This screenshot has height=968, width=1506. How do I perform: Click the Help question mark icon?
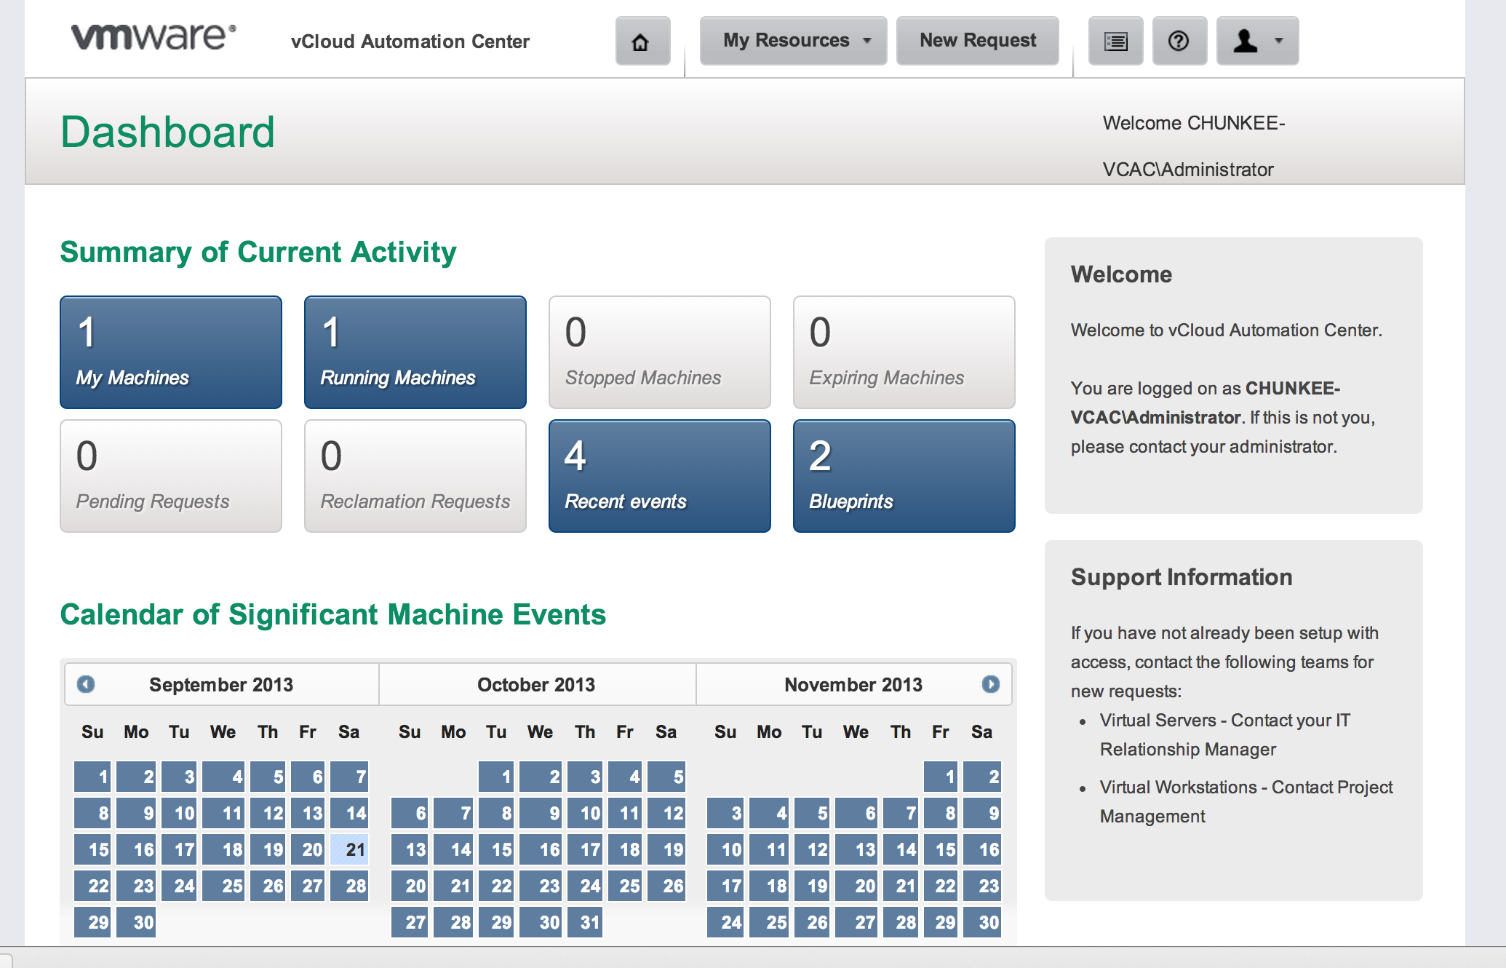(1179, 41)
